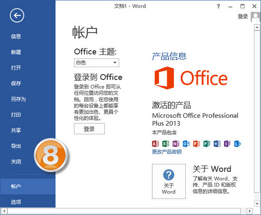This screenshot has height=215, width=261.
Task: Select the Word app icon
Action: click(x=217, y=144)
